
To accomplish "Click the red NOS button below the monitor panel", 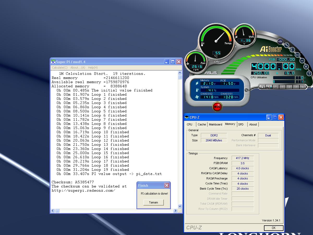I will tap(217, 107).
